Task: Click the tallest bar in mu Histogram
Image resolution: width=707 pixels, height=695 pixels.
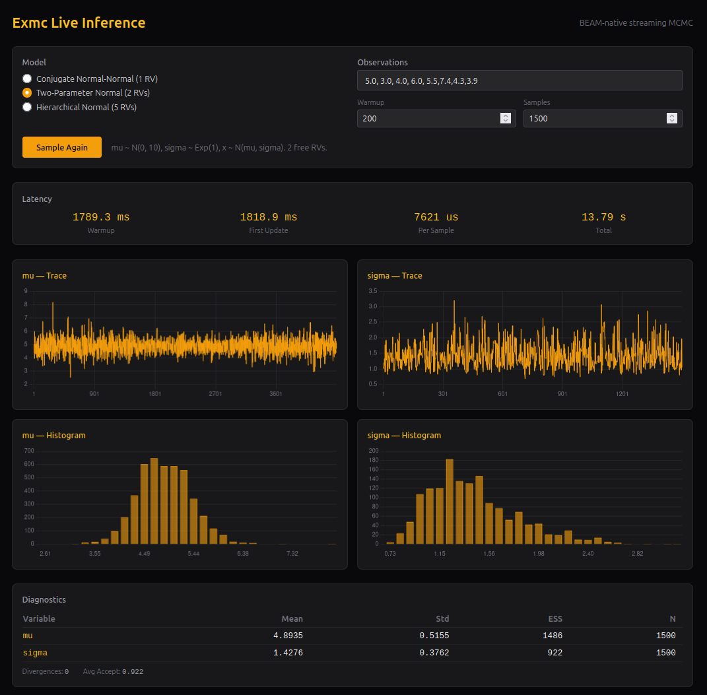Action: click(x=154, y=502)
